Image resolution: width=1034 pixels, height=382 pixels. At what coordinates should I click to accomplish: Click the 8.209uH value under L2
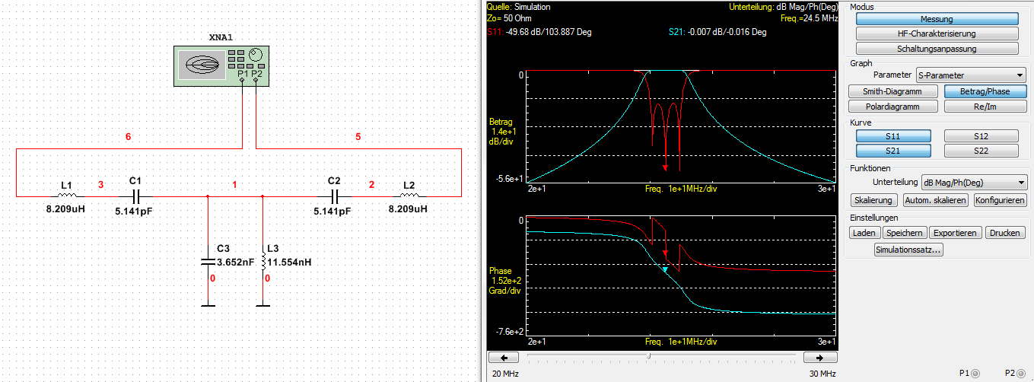coord(408,209)
